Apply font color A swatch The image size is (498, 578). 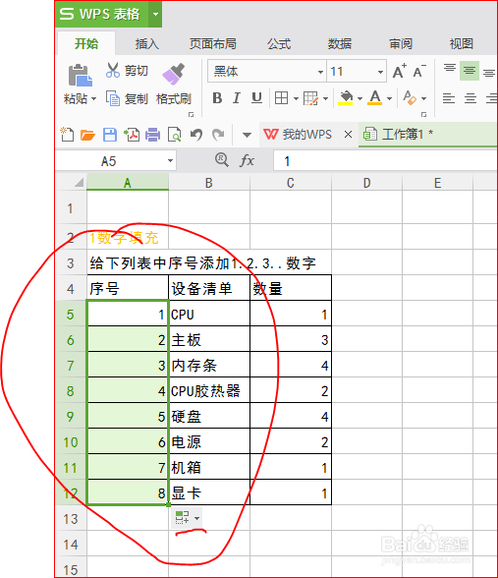click(375, 97)
